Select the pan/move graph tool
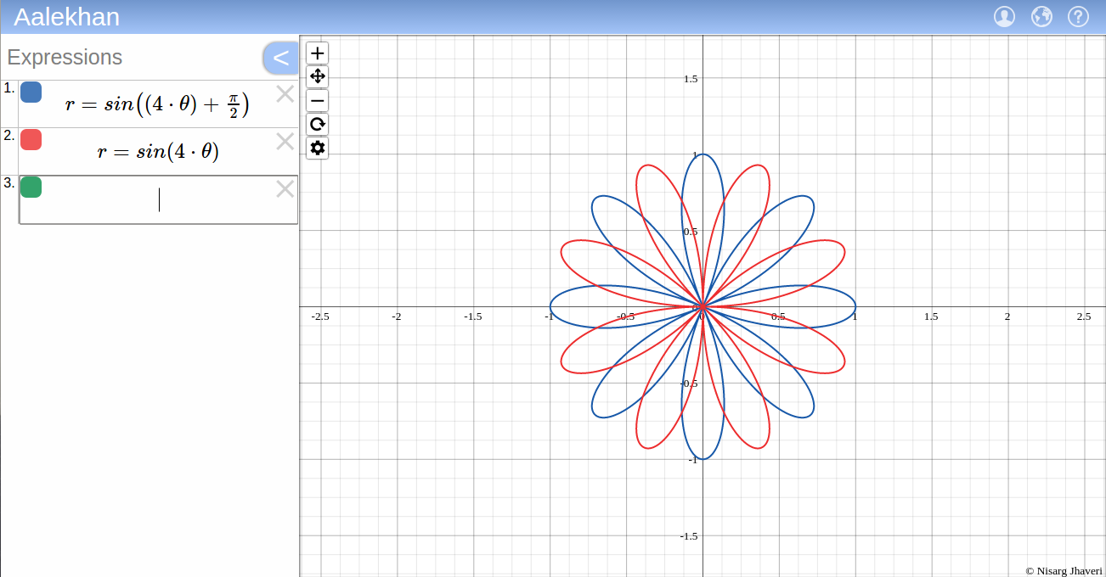Image resolution: width=1106 pixels, height=577 pixels. (317, 76)
